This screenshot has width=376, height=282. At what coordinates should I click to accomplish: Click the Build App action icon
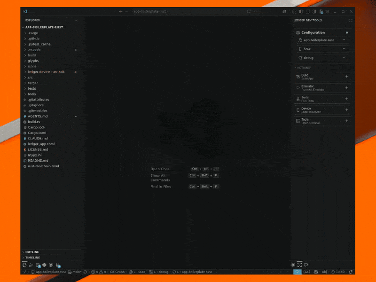(x=298, y=77)
